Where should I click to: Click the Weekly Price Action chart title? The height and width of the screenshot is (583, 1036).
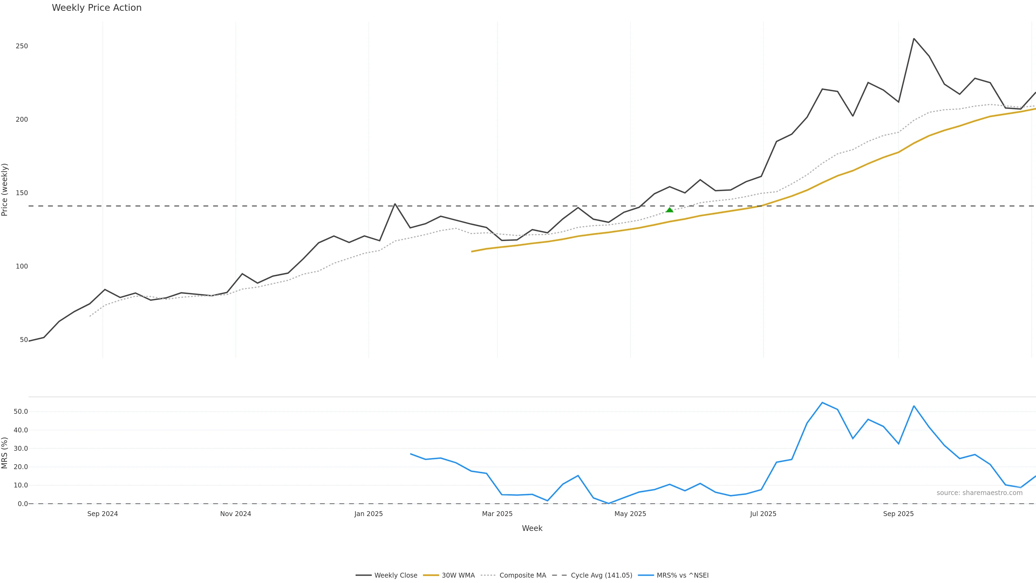pyautogui.click(x=97, y=8)
